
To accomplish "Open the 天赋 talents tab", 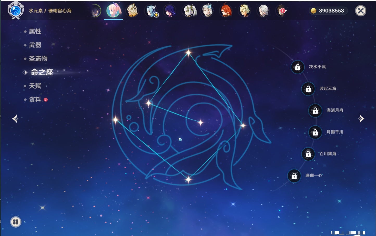I will [x=35, y=86].
